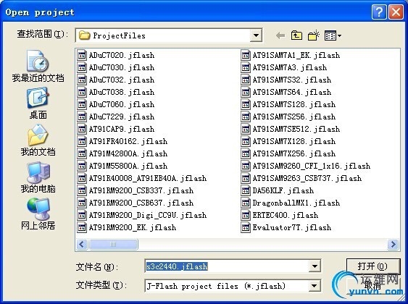Expand the 查找范围 ProjectFiles dropdown

[256, 35]
